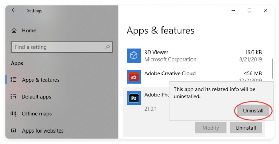This screenshot has height=144, width=279.
Task: Go back with the Settings back arrow
Action: pyautogui.click(x=14, y=10)
